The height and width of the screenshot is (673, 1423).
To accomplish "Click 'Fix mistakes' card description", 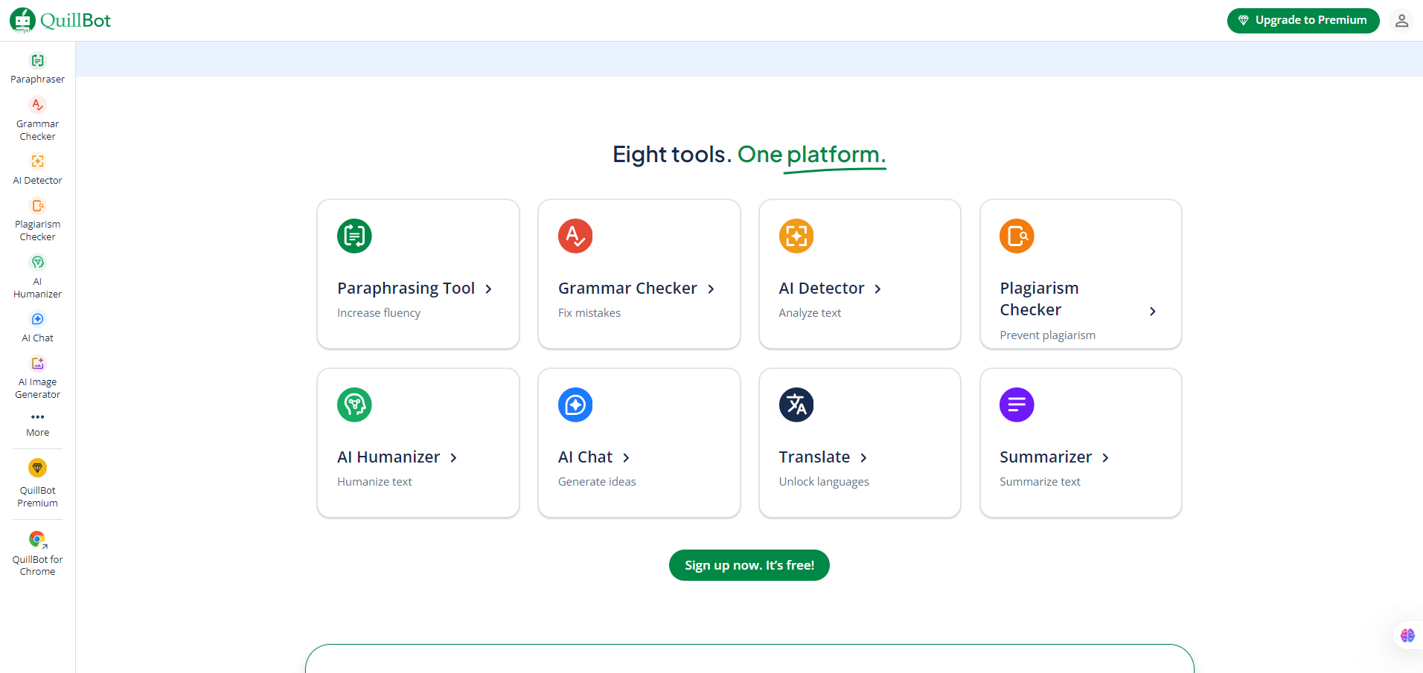I will (589, 313).
